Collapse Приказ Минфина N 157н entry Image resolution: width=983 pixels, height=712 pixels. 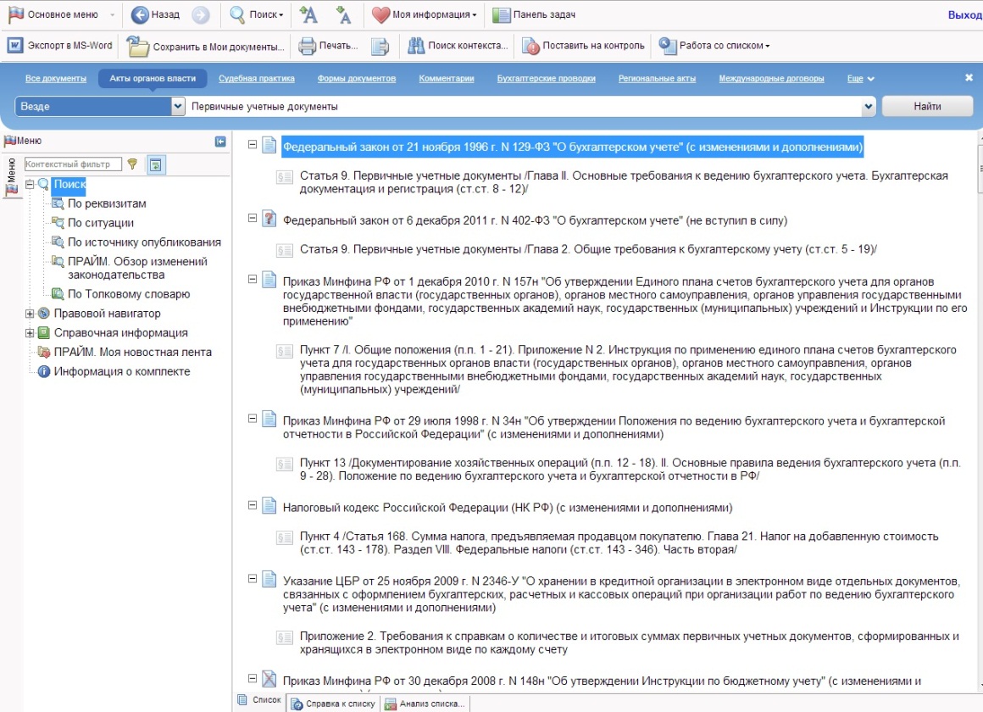252,279
